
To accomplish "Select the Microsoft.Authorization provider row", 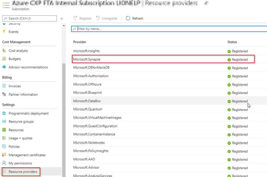I will [x=169, y=76].
